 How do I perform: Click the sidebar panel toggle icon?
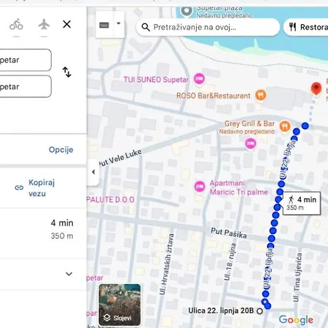click(104, 25)
